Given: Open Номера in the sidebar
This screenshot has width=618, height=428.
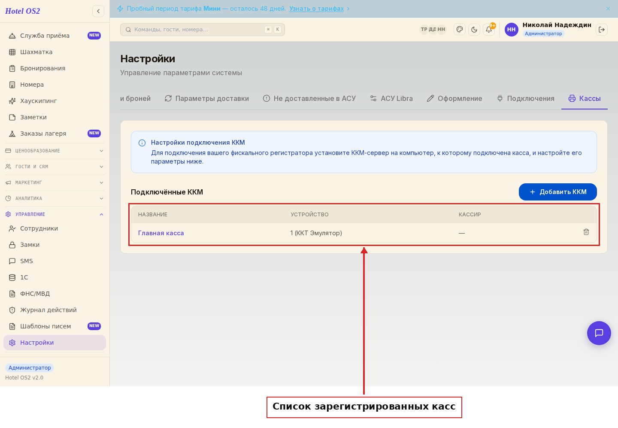Looking at the screenshot, I should coord(55,85).
